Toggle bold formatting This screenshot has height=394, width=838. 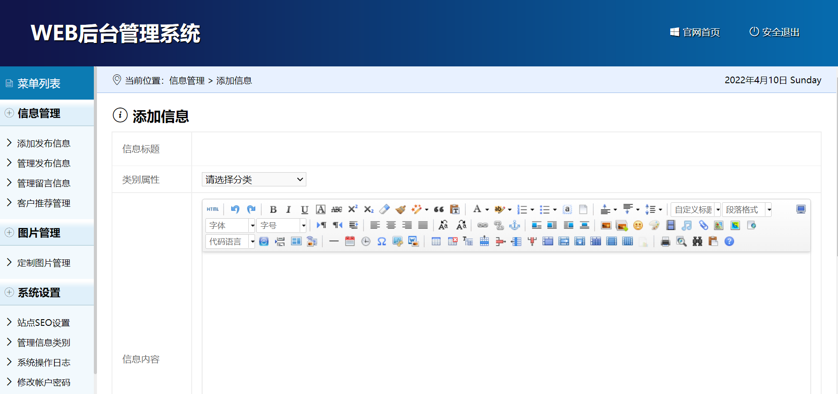click(273, 209)
